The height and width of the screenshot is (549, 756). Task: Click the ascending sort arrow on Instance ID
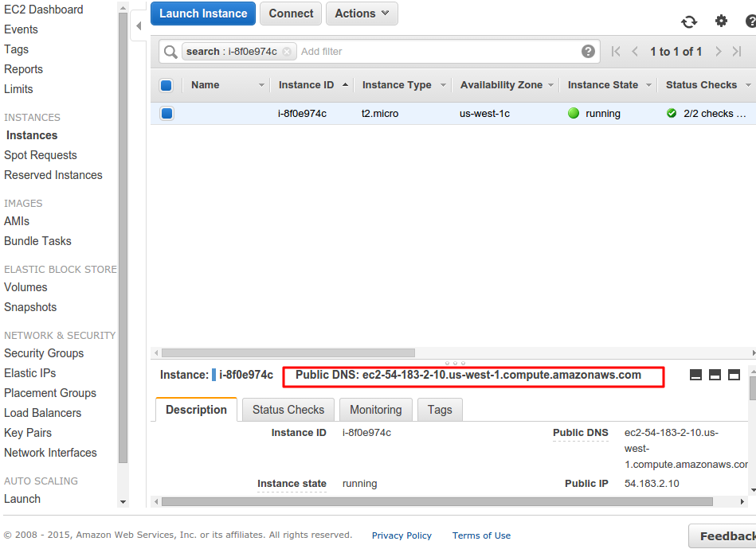(345, 85)
